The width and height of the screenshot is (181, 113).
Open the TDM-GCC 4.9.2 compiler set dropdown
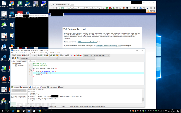(x=96, y=55)
